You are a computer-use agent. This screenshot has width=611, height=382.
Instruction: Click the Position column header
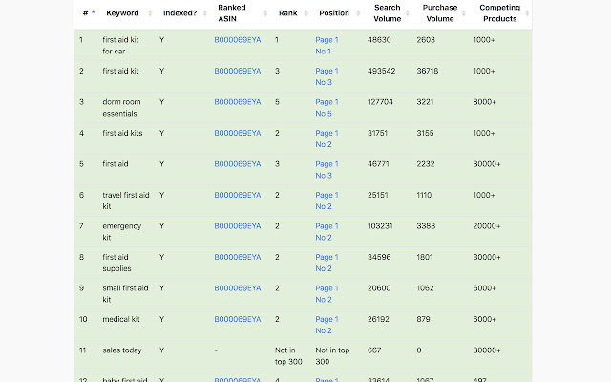[334, 13]
